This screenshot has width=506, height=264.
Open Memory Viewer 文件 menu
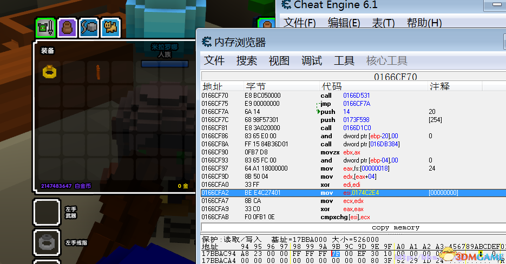point(214,60)
